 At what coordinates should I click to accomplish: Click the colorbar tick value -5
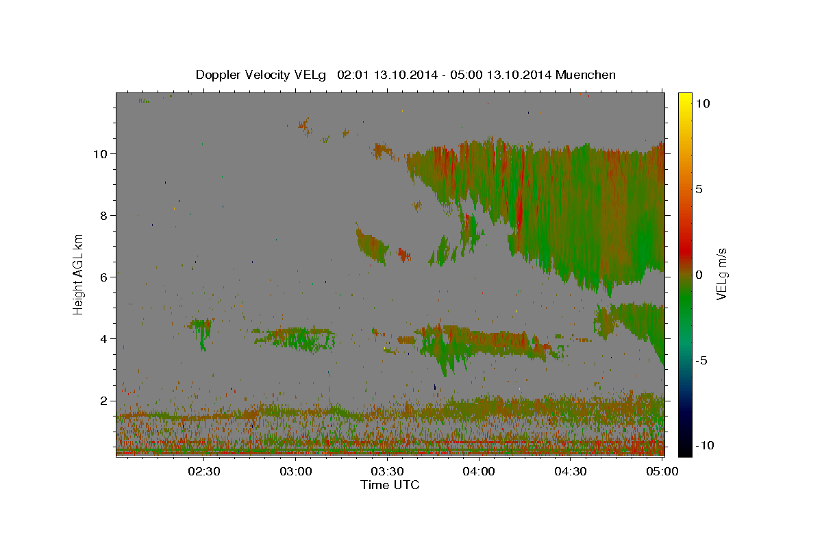[x=702, y=360]
